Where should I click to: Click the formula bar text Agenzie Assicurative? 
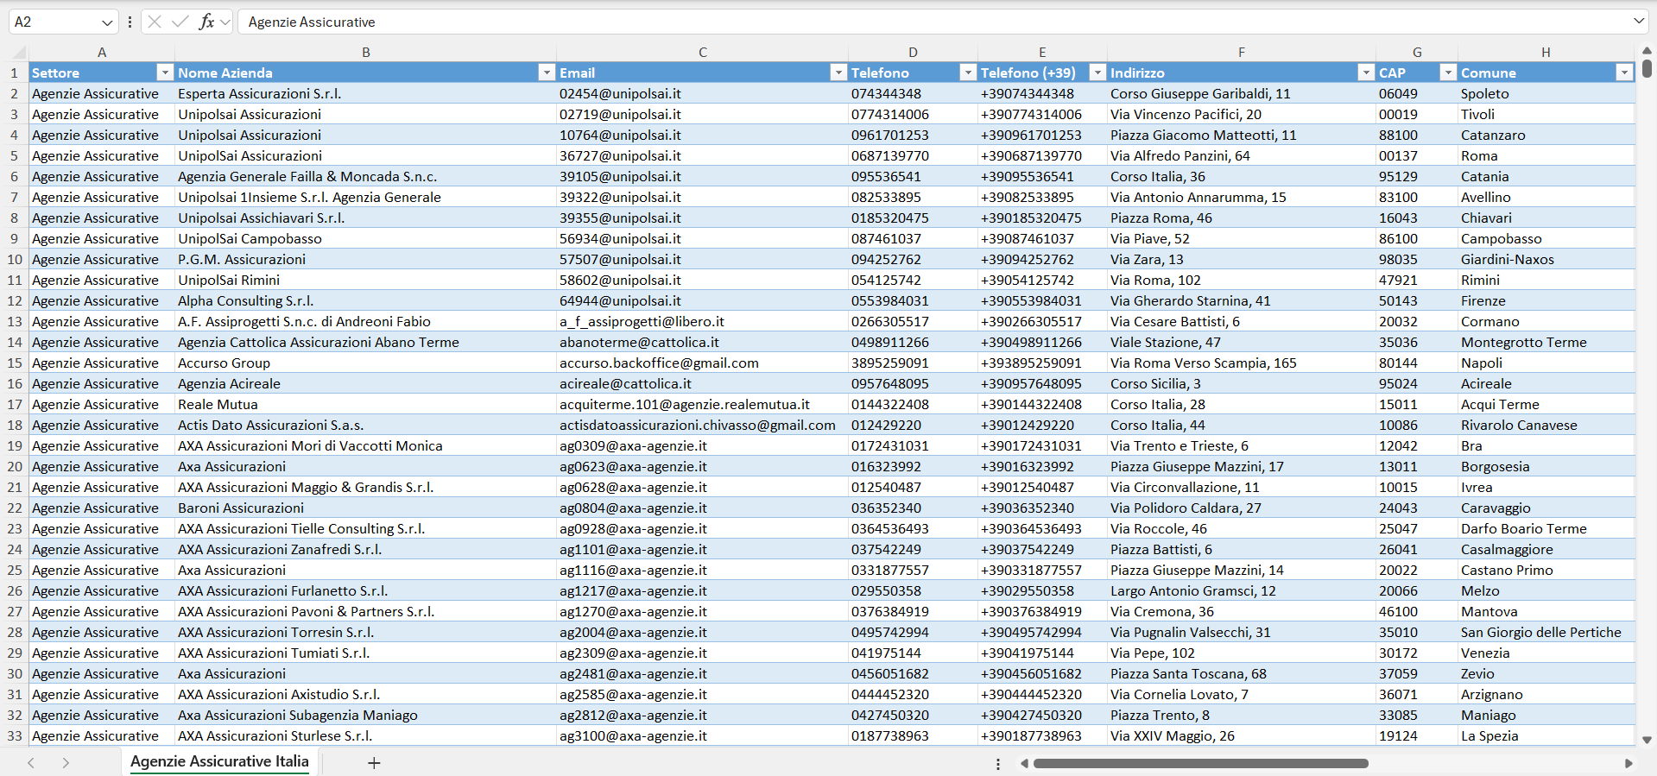tap(312, 22)
